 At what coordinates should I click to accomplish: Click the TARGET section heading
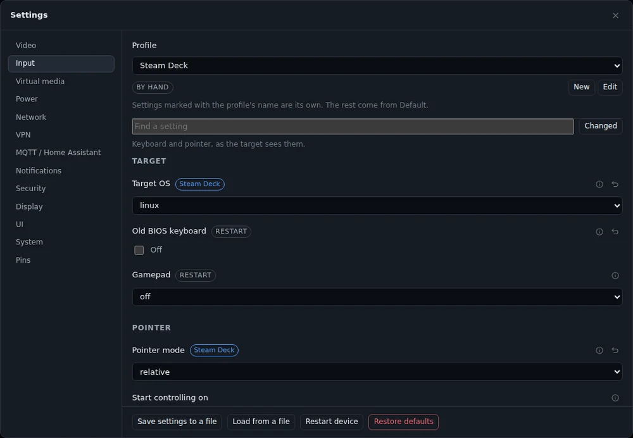(x=149, y=161)
